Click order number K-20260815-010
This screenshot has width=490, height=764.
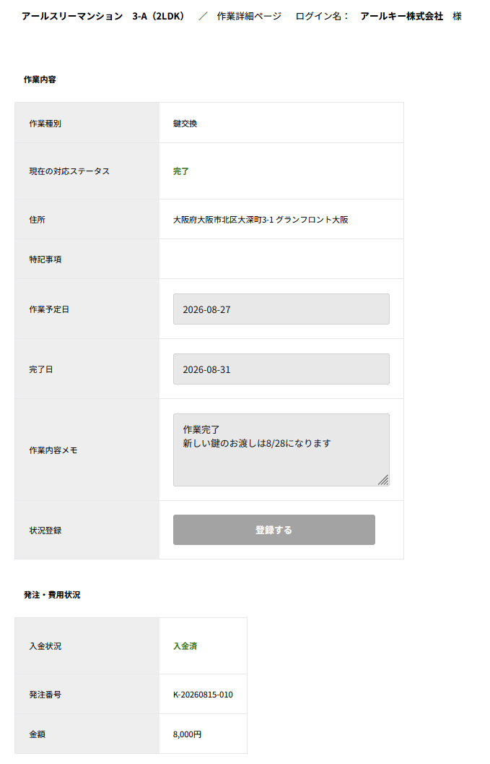point(203,695)
